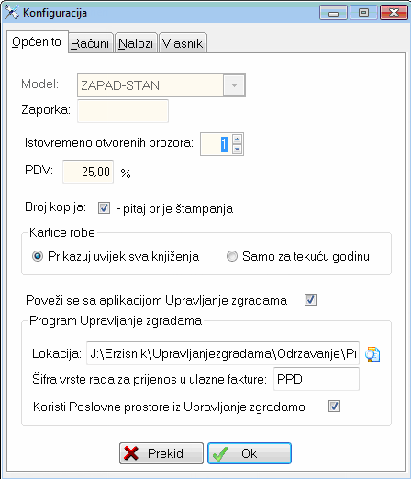Open the Model dropdown arrow
The image size is (411, 479).
[x=234, y=85]
